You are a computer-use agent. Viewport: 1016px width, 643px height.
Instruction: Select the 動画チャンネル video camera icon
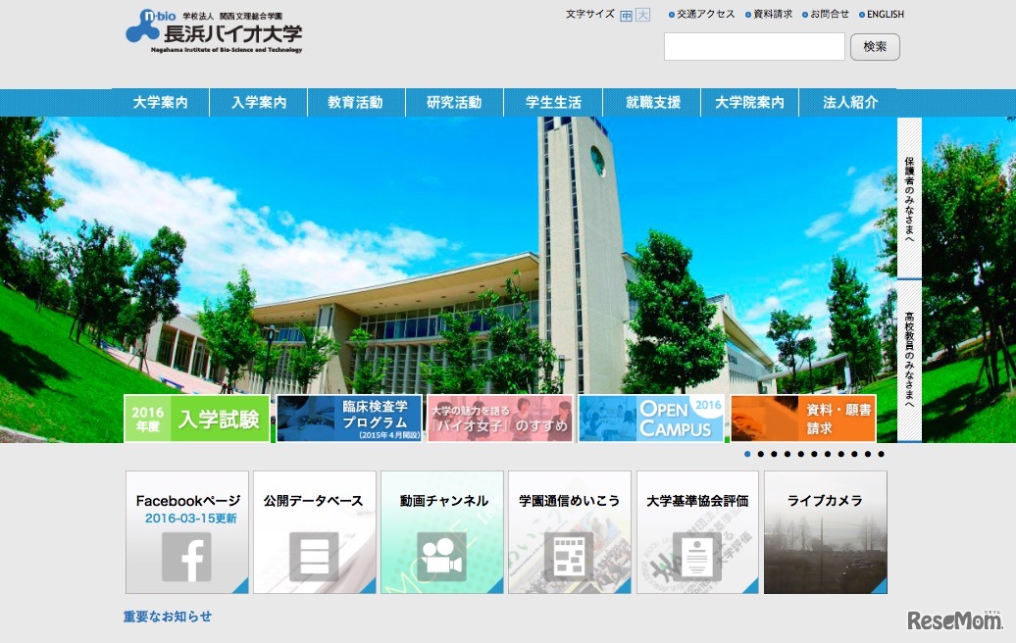[441, 554]
